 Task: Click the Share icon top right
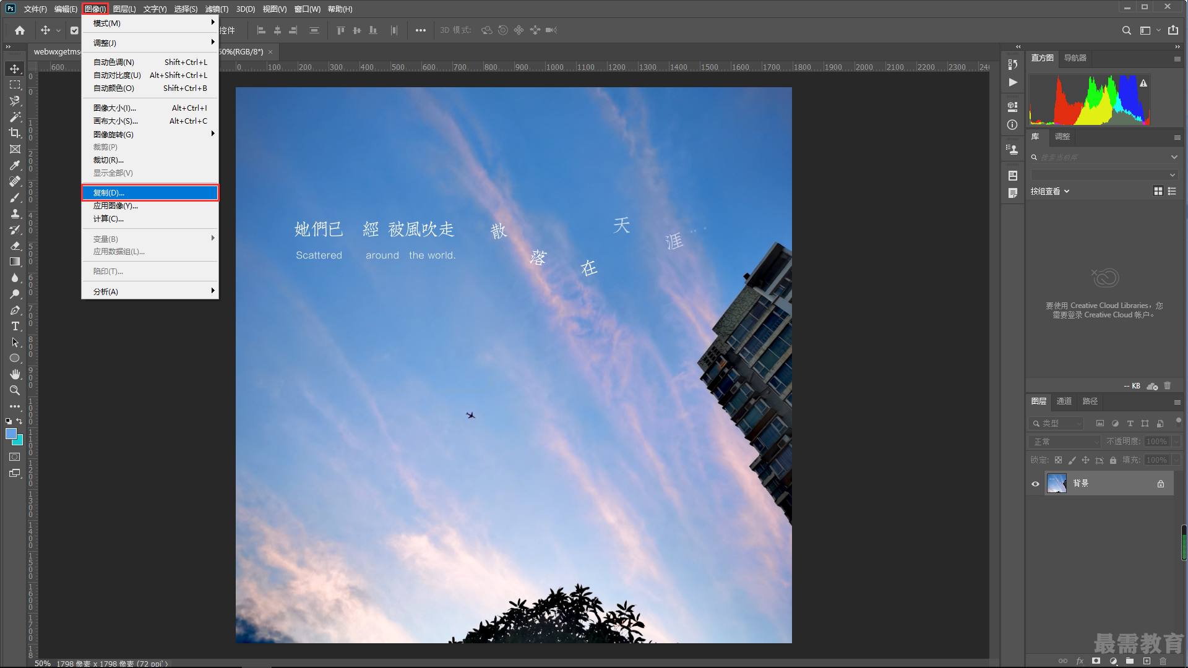pos(1173,30)
